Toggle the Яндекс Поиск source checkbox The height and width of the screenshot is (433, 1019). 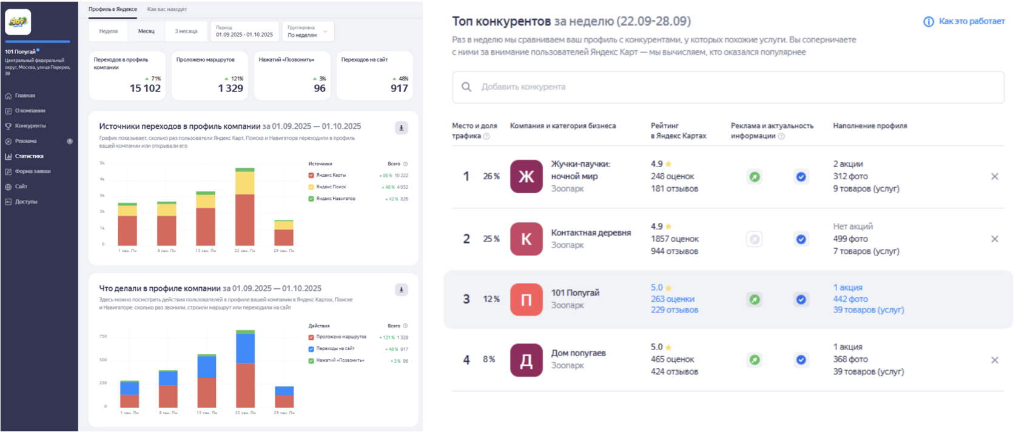click(311, 187)
